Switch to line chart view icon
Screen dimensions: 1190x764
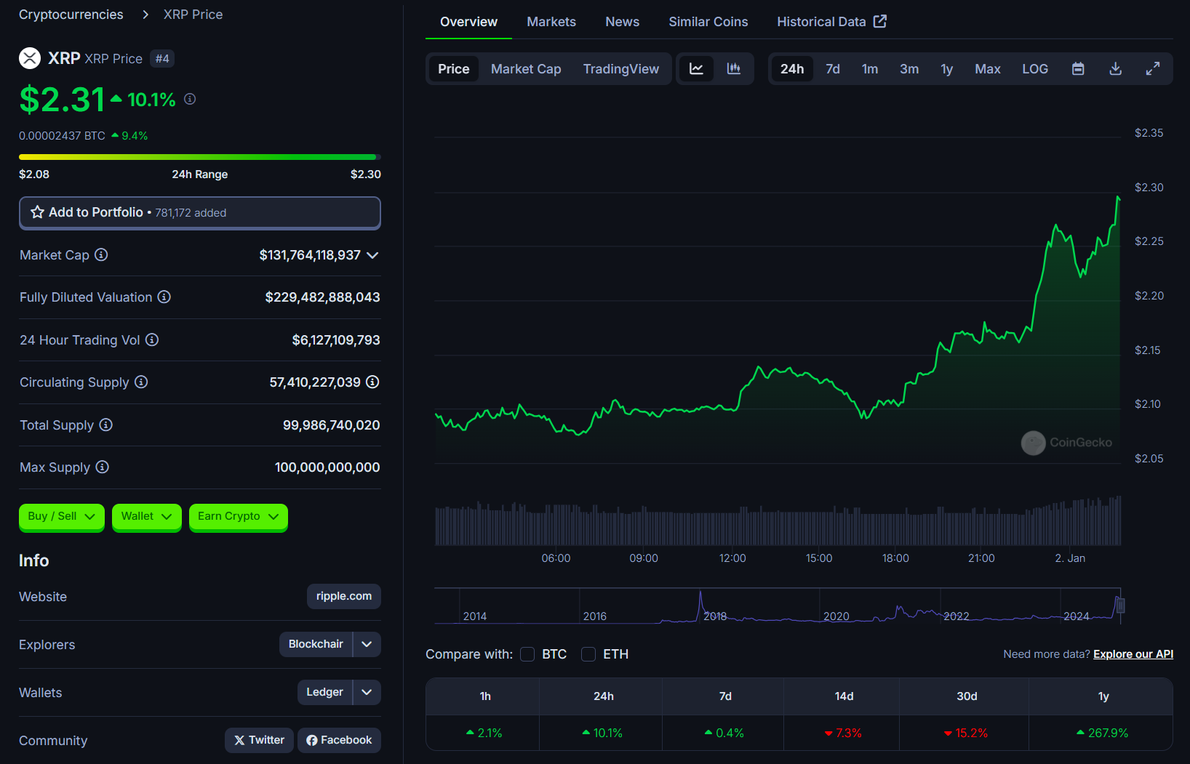pos(696,68)
